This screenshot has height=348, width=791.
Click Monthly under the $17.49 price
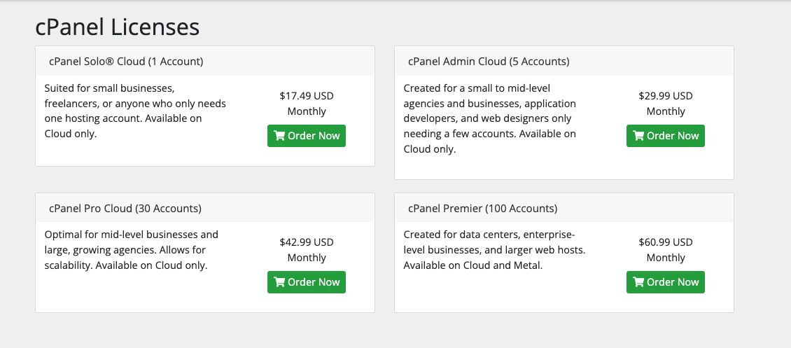click(307, 111)
